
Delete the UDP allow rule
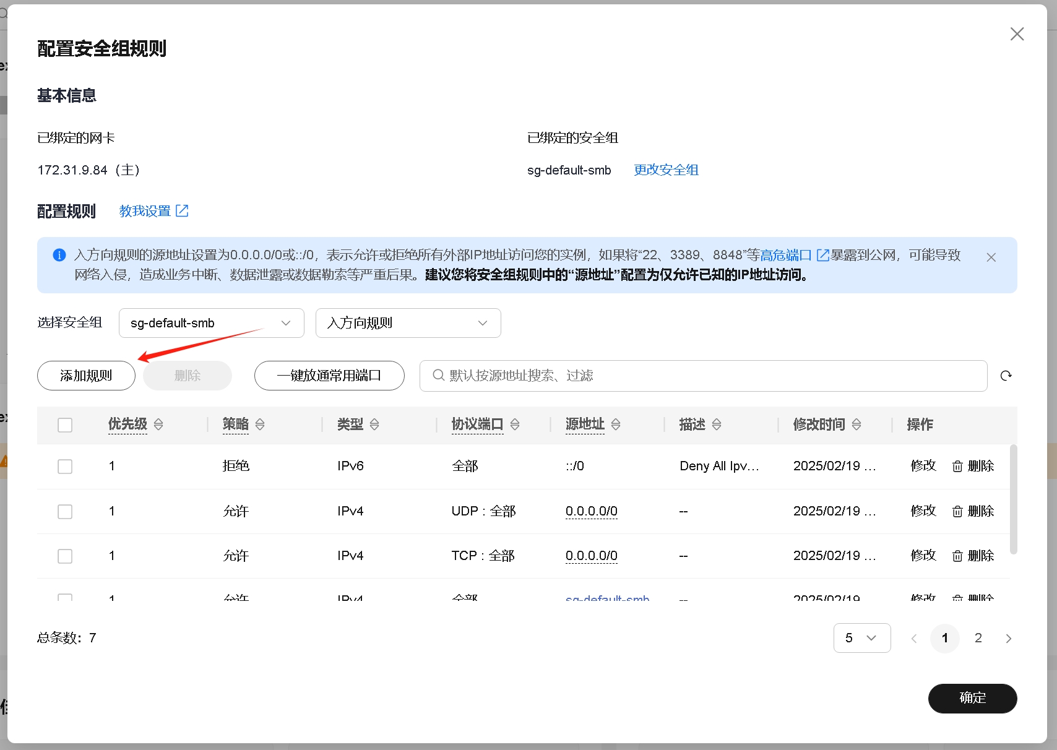pos(973,511)
